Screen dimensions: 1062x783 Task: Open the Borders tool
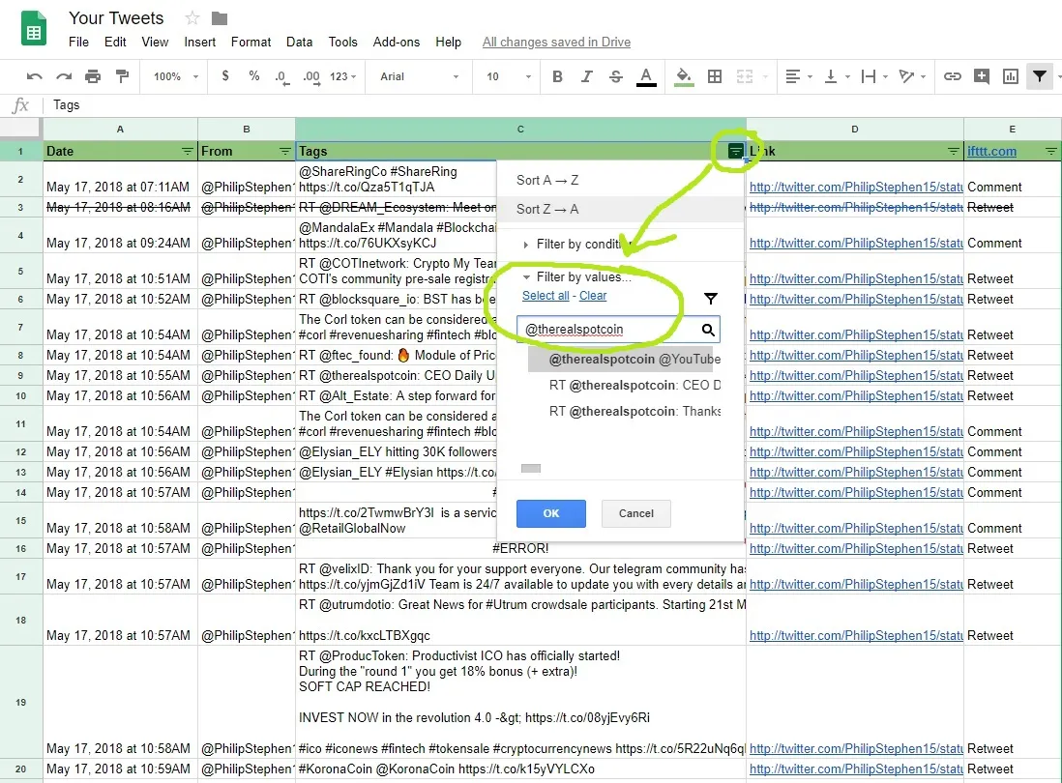click(715, 76)
